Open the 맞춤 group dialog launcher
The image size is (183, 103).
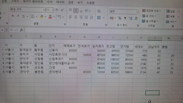[106, 25]
